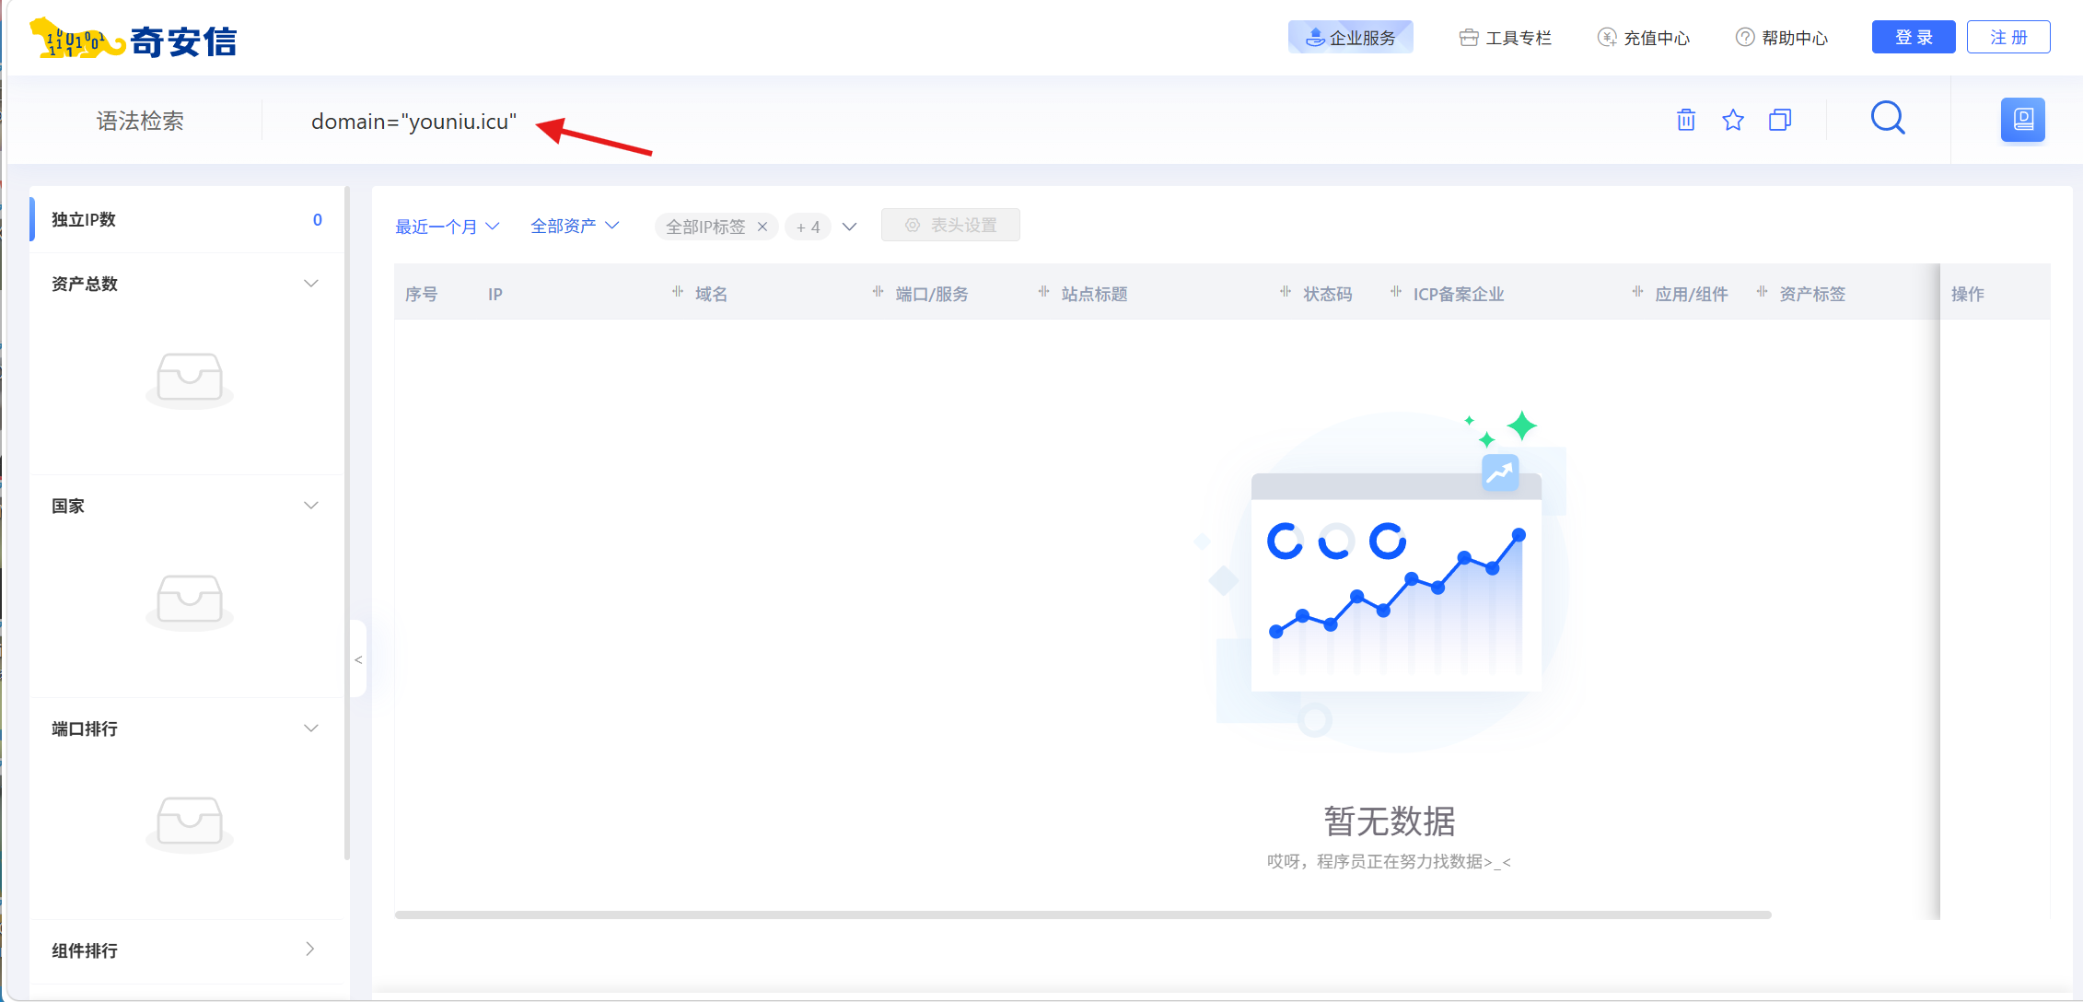This screenshot has height=1002, width=2083.
Task: Click the drag handle beside ICP备案企业 column
Action: (x=1396, y=292)
